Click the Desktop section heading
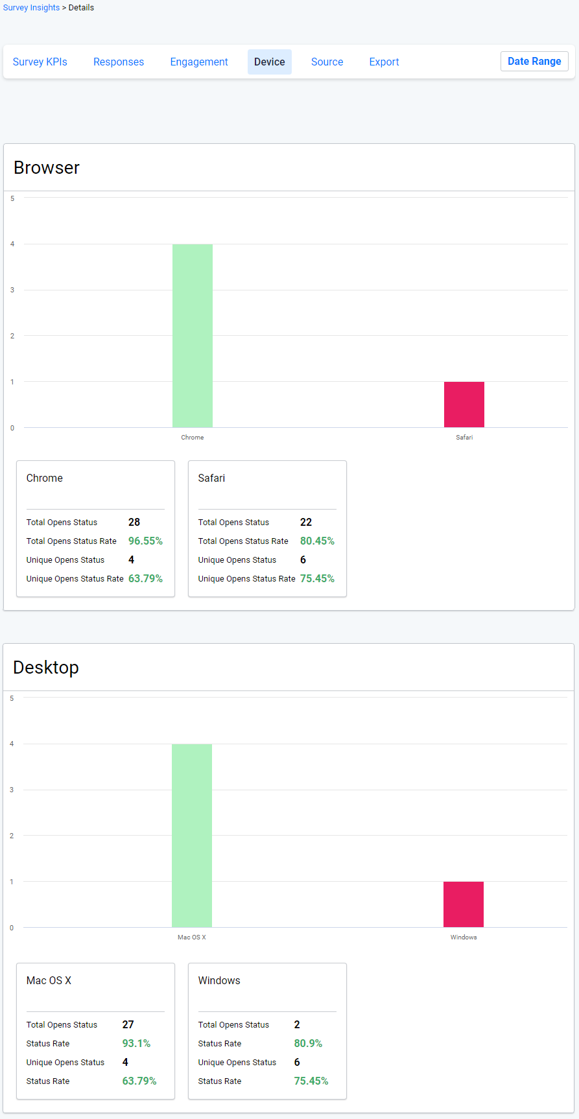This screenshot has width=579, height=1119. 46,668
